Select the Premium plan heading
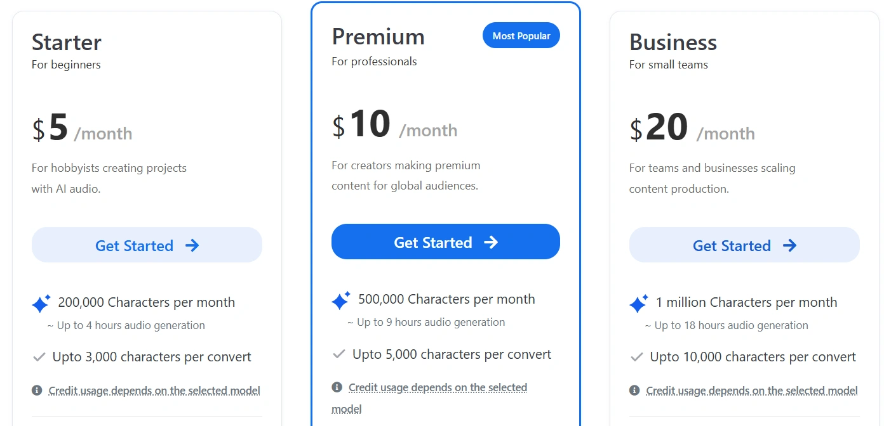 pyautogui.click(x=378, y=37)
